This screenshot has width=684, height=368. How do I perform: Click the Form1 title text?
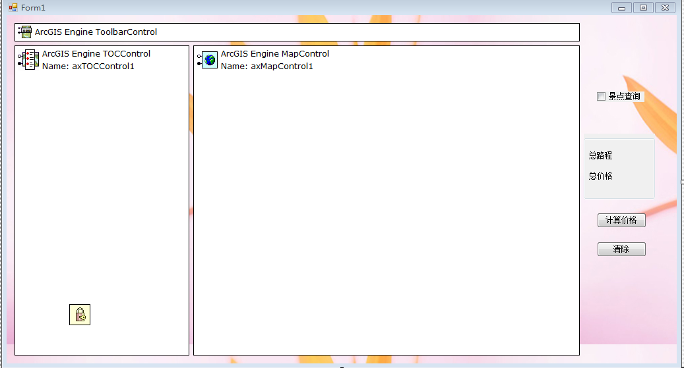click(33, 7)
